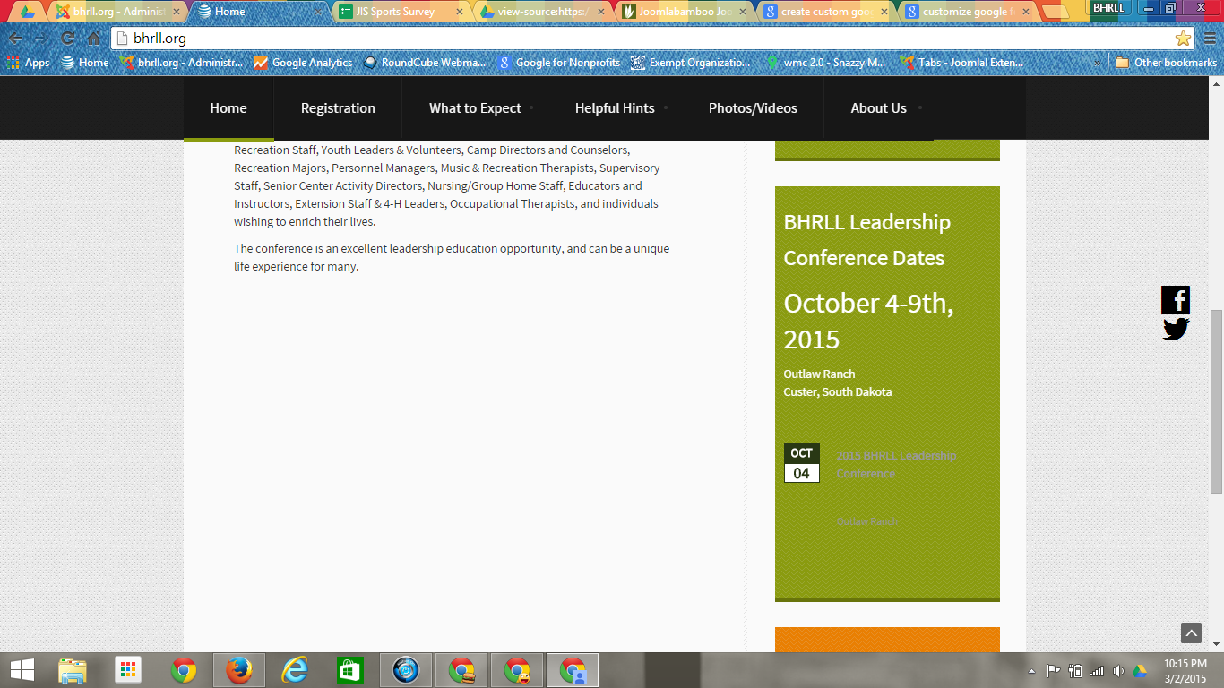Image resolution: width=1224 pixels, height=688 pixels.
Task: Click the scroll-to-top arrow button
Action: [1191, 632]
